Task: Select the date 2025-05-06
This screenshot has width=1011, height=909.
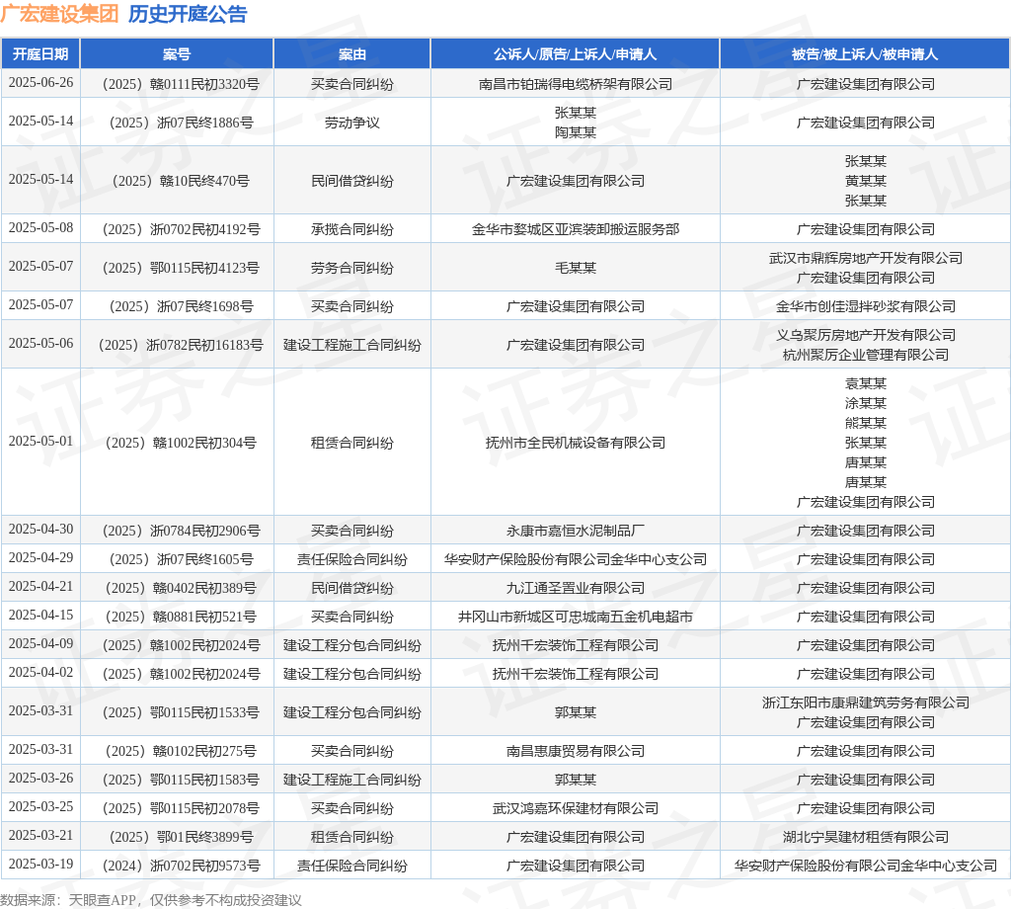Action: point(40,343)
